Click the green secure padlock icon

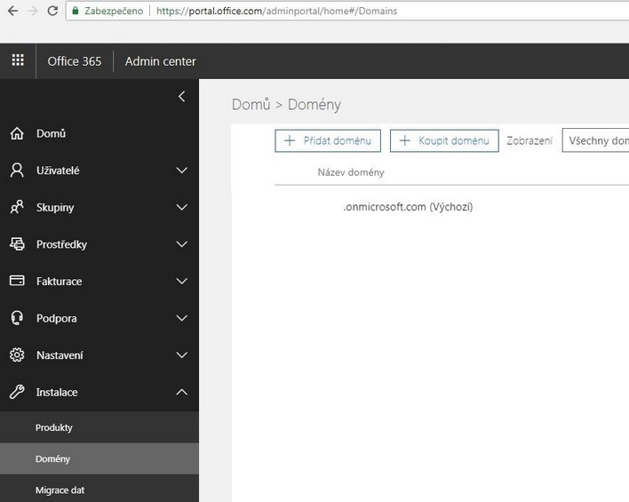pyautogui.click(x=75, y=11)
